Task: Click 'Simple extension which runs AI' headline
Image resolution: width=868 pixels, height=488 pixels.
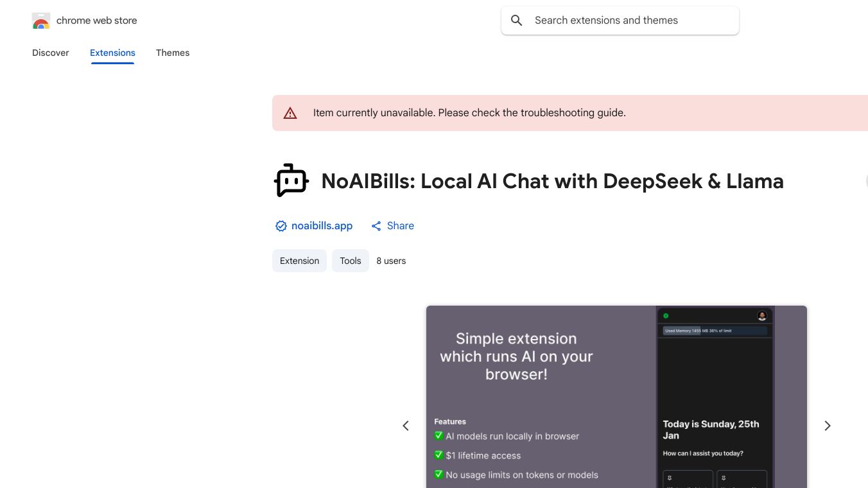Action: [516, 356]
